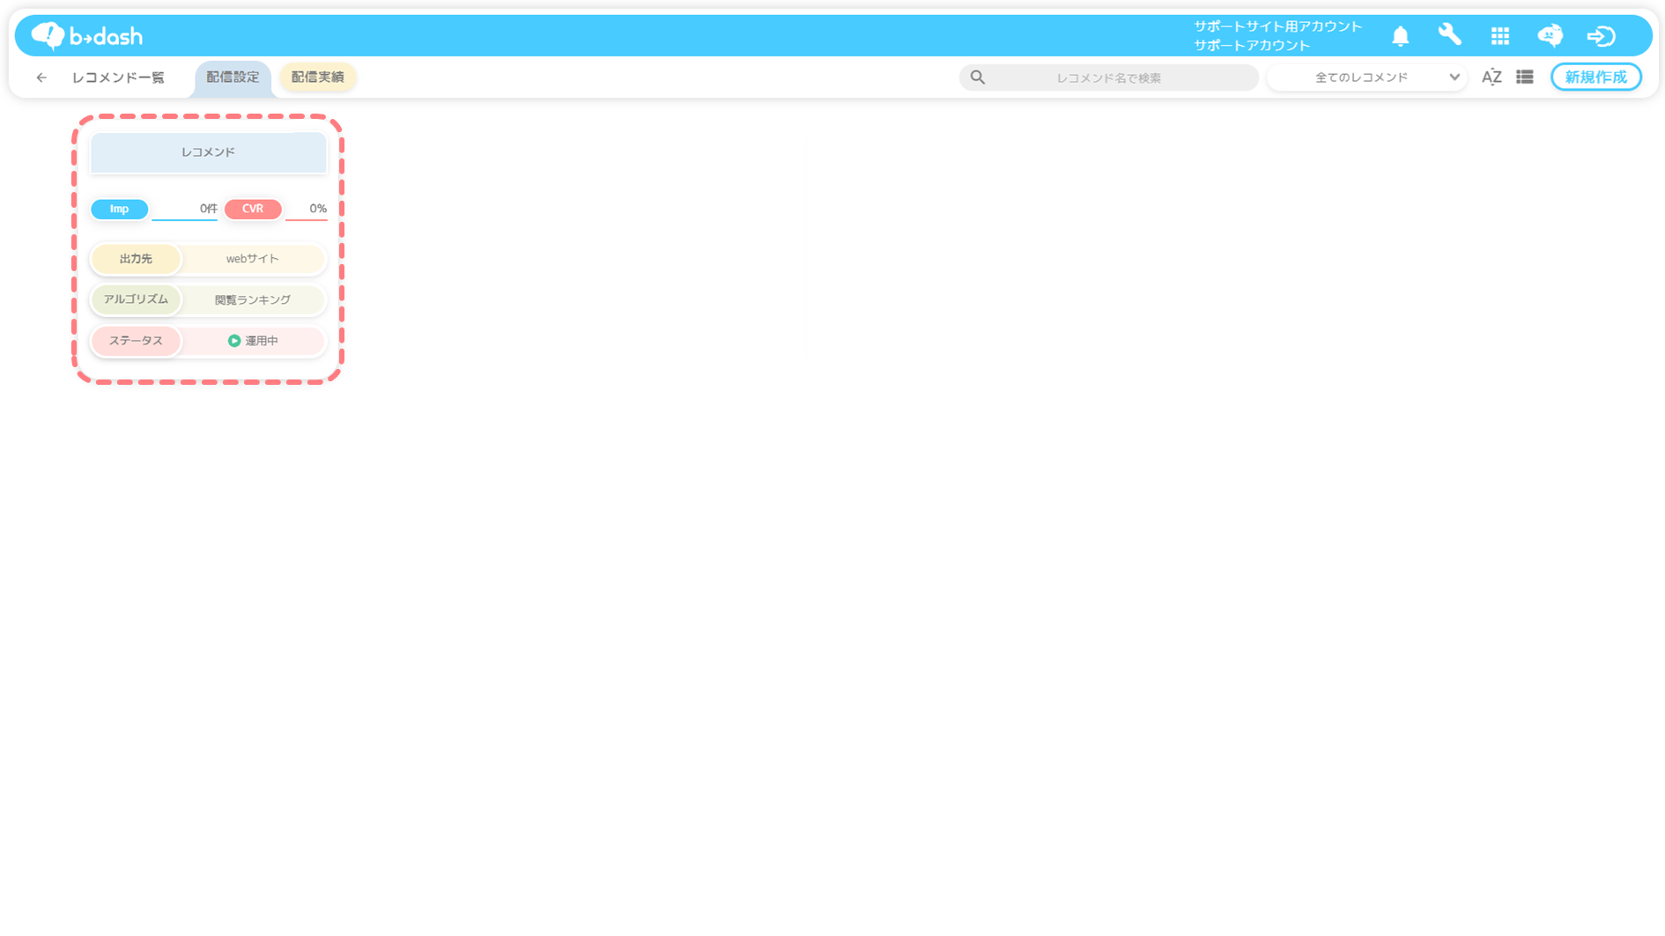This screenshot has height=936, width=1665.
Task: Click the logout arrow icon
Action: pos(1601,36)
